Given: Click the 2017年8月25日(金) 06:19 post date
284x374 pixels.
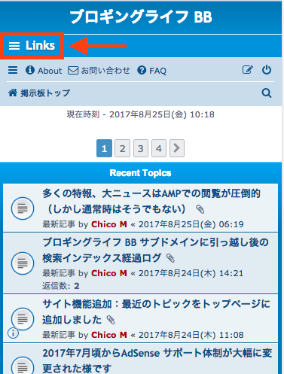Looking at the screenshot, I should [x=191, y=224].
